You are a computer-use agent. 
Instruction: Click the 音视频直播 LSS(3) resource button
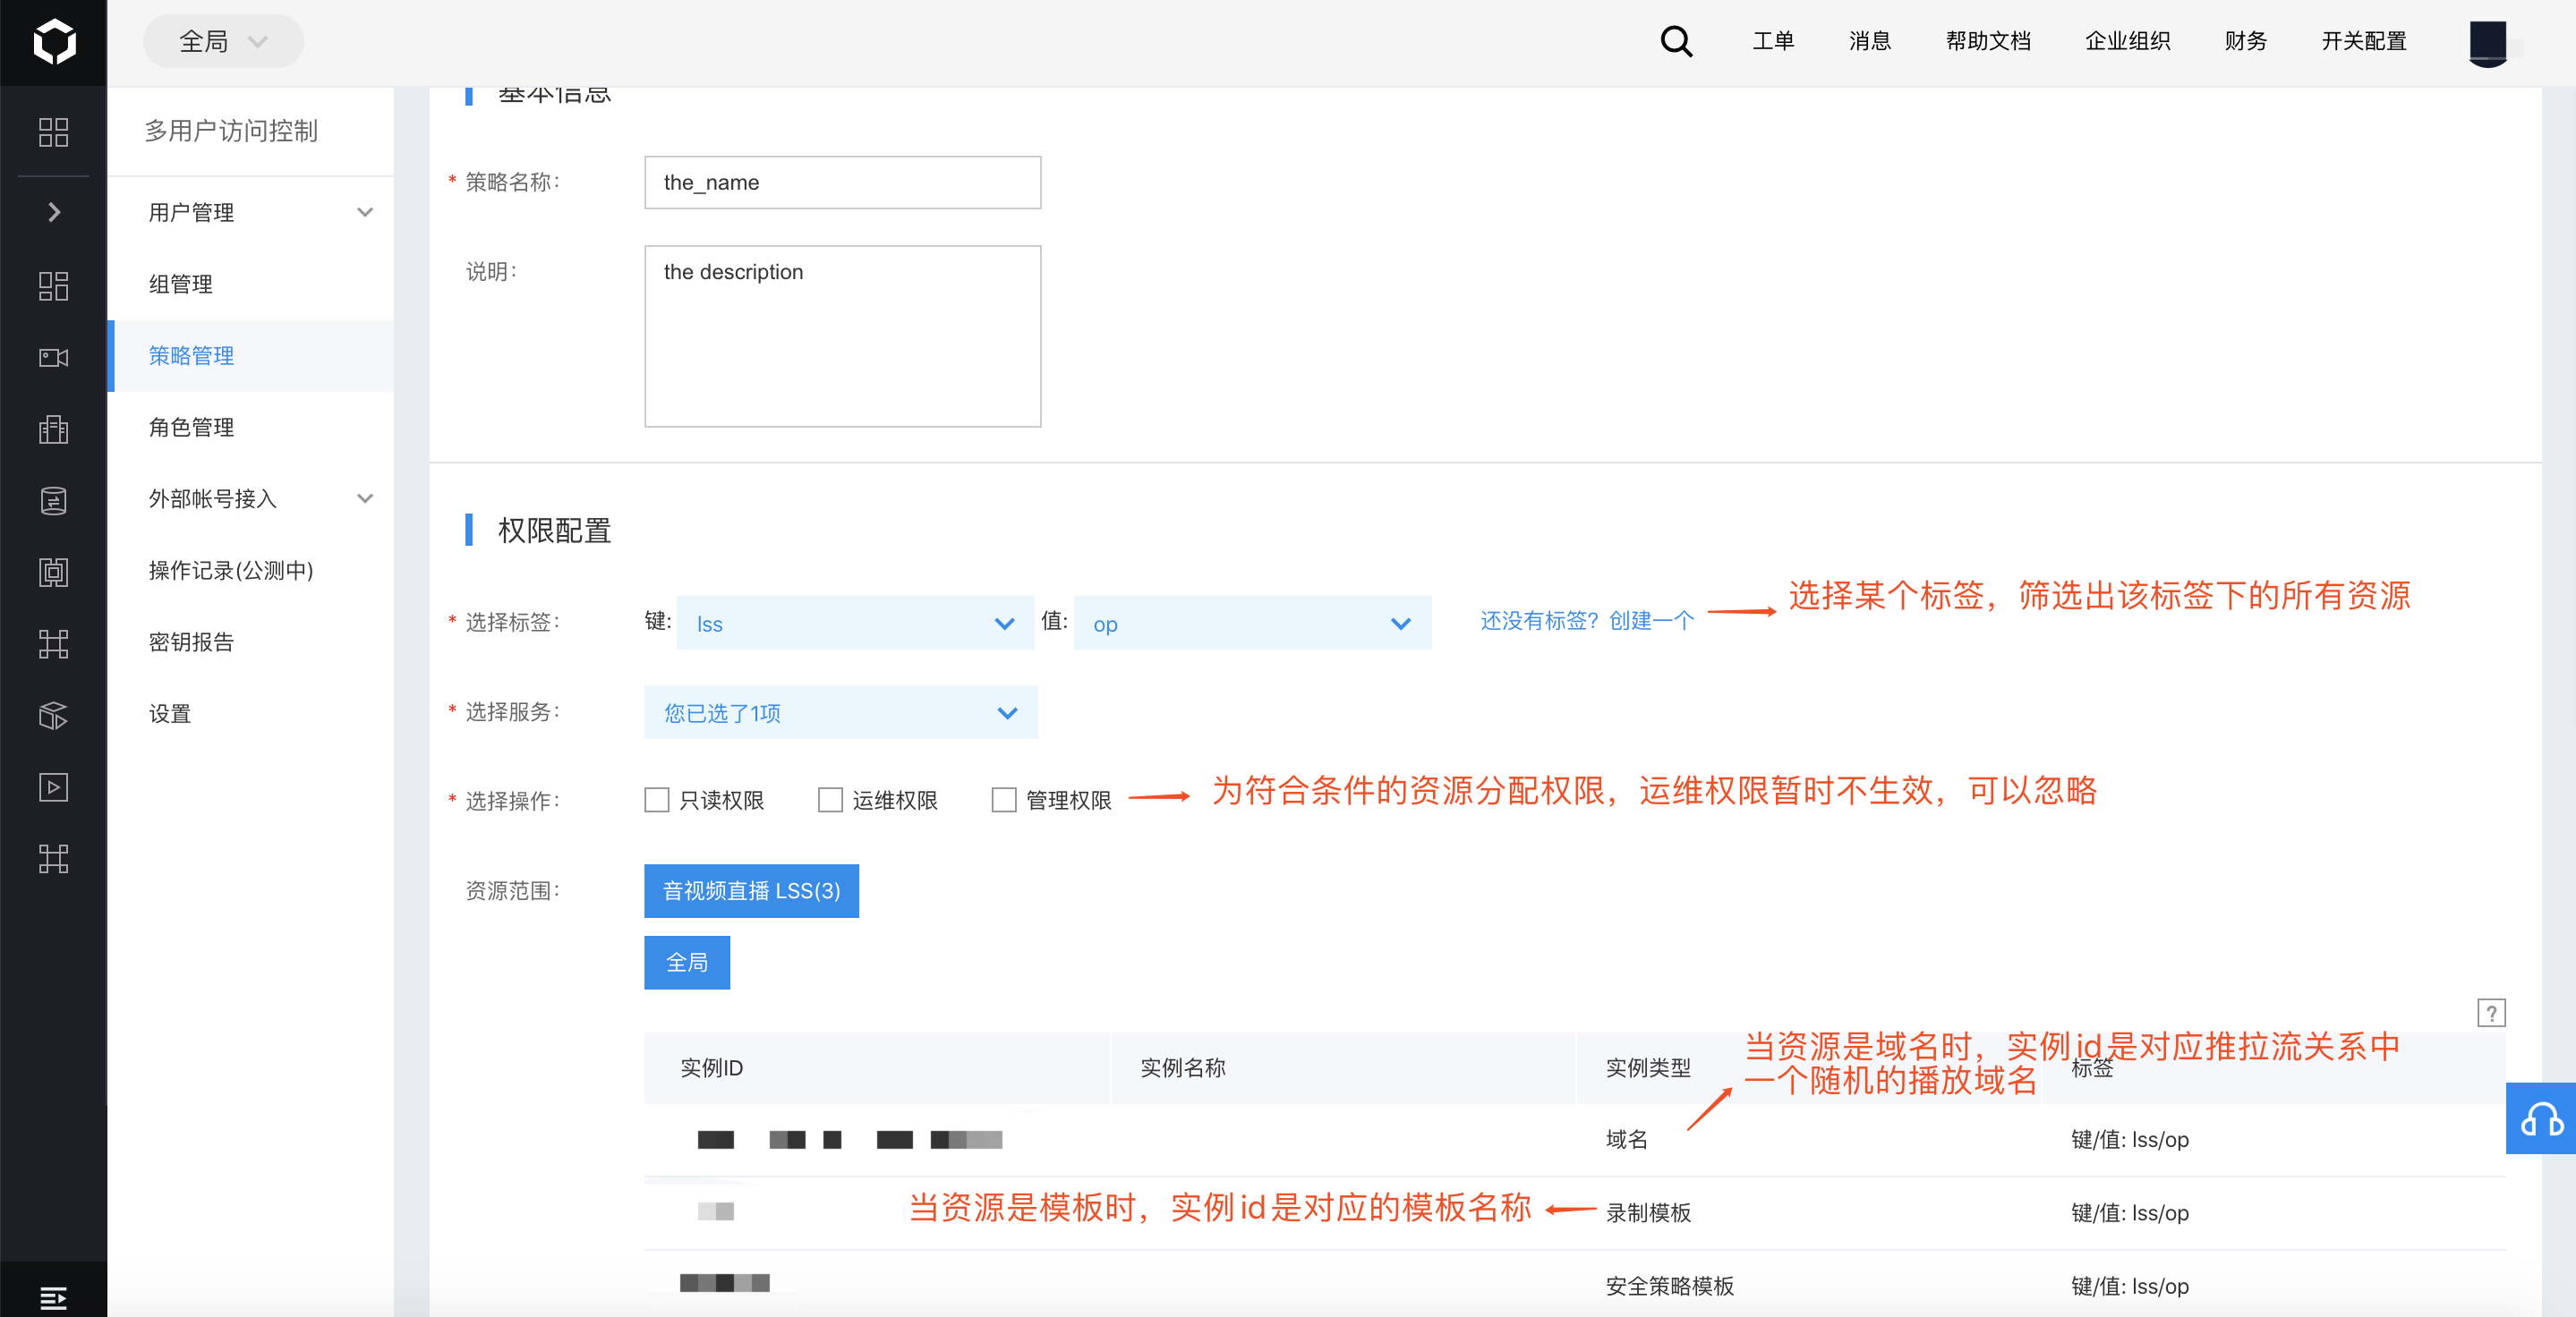pyautogui.click(x=751, y=891)
